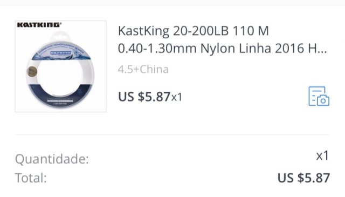This screenshot has height=197, width=345.
Task: Tap the camera part of snapshot icon
Action: (323, 100)
